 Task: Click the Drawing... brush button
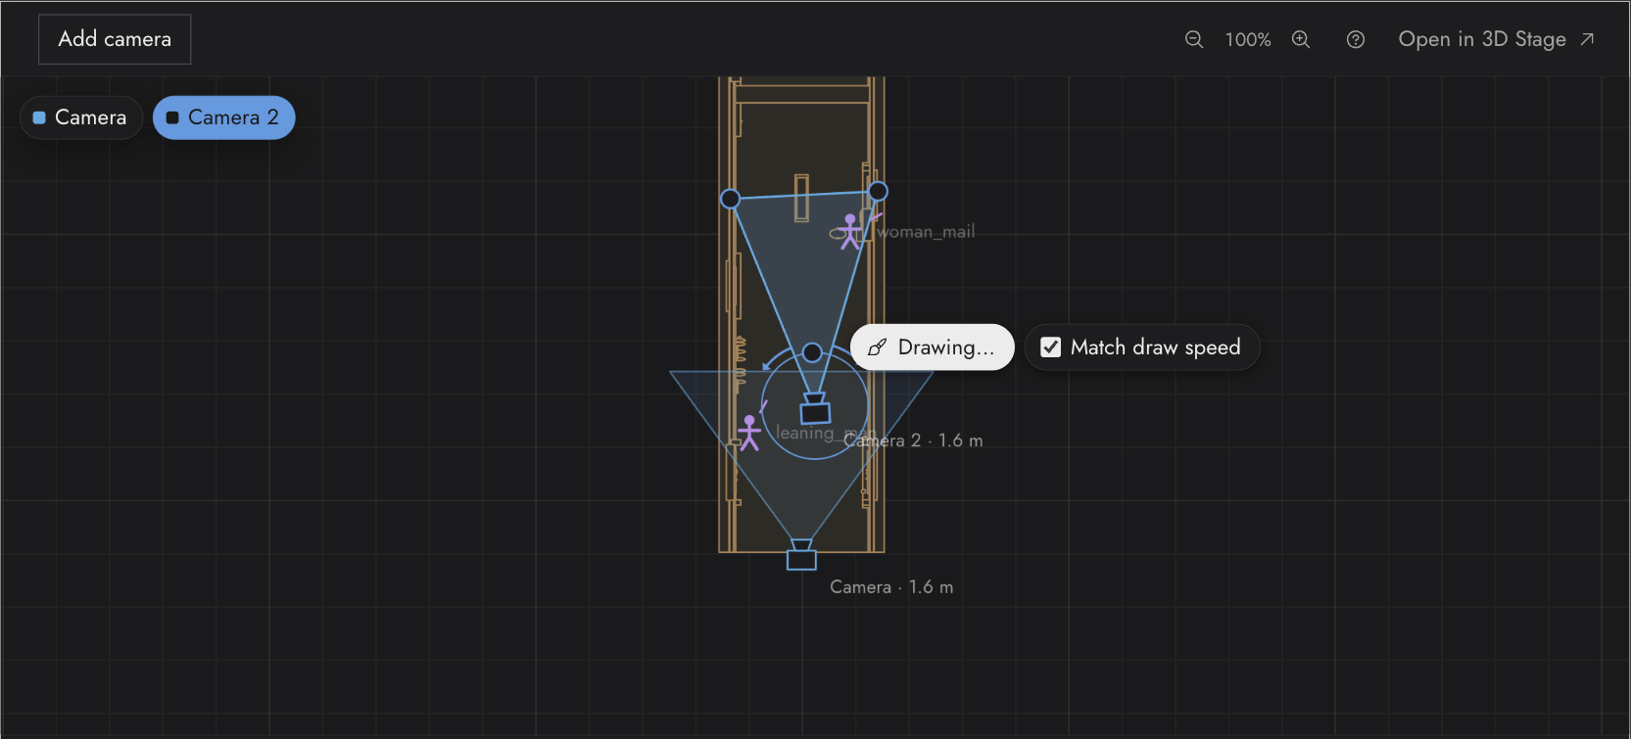[933, 347]
